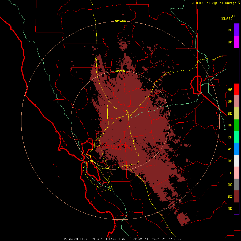Screen dimensions: 241x241
Task: Click the blue WS legend color swatch
Action: pyautogui.click(x=236, y=149)
